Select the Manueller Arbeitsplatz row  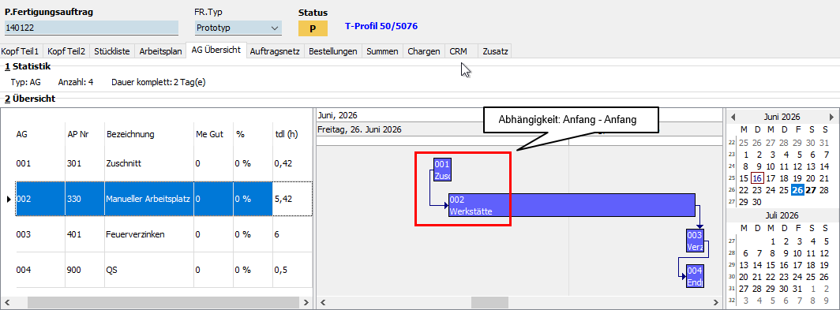tap(164, 199)
